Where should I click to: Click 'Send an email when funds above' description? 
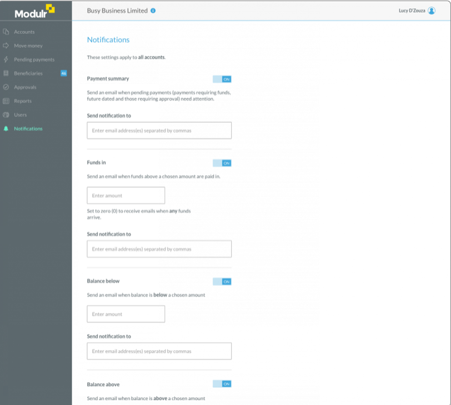(x=154, y=176)
